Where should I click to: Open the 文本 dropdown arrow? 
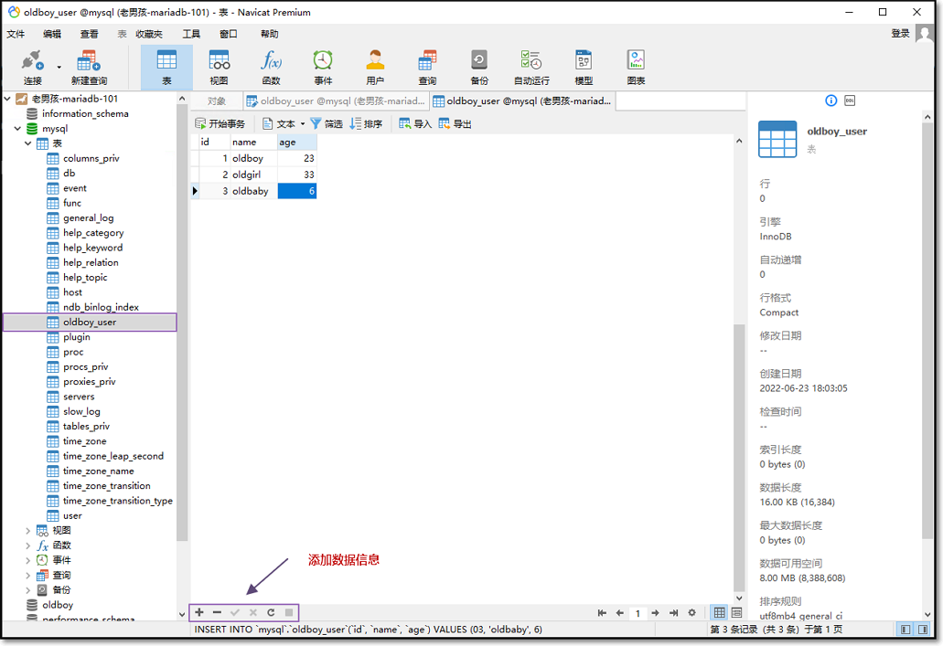coord(303,124)
